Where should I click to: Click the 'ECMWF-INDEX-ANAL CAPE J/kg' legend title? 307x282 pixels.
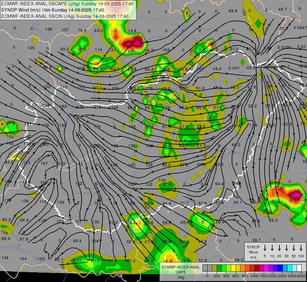tap(181, 272)
